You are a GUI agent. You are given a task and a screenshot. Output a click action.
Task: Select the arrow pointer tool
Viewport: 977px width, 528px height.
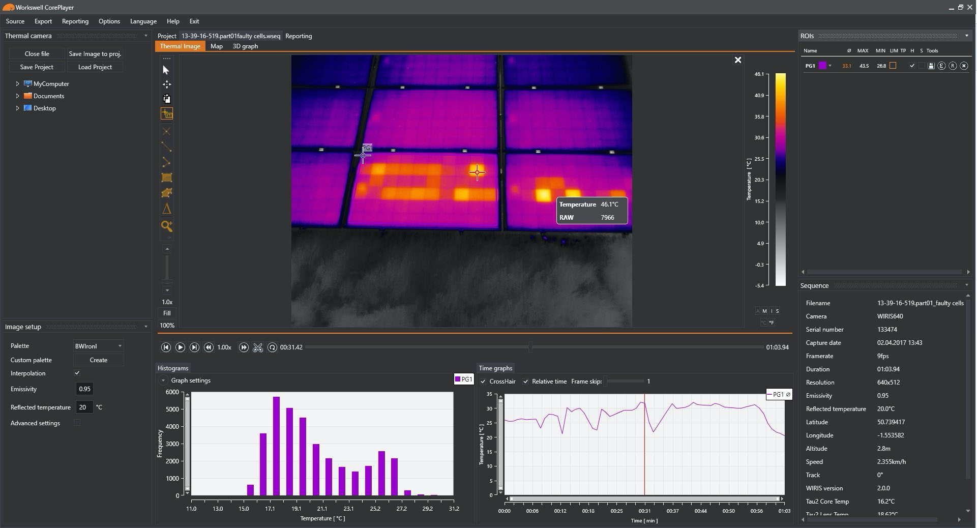[166, 70]
